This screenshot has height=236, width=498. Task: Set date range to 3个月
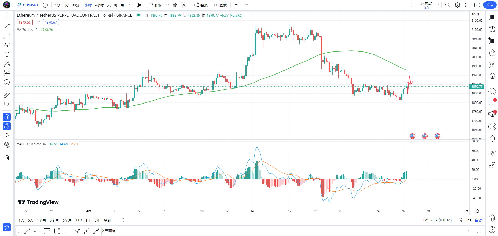pos(54,220)
